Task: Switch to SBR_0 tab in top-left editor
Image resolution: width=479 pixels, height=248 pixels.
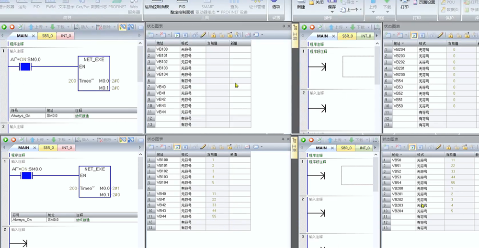Action: point(47,36)
